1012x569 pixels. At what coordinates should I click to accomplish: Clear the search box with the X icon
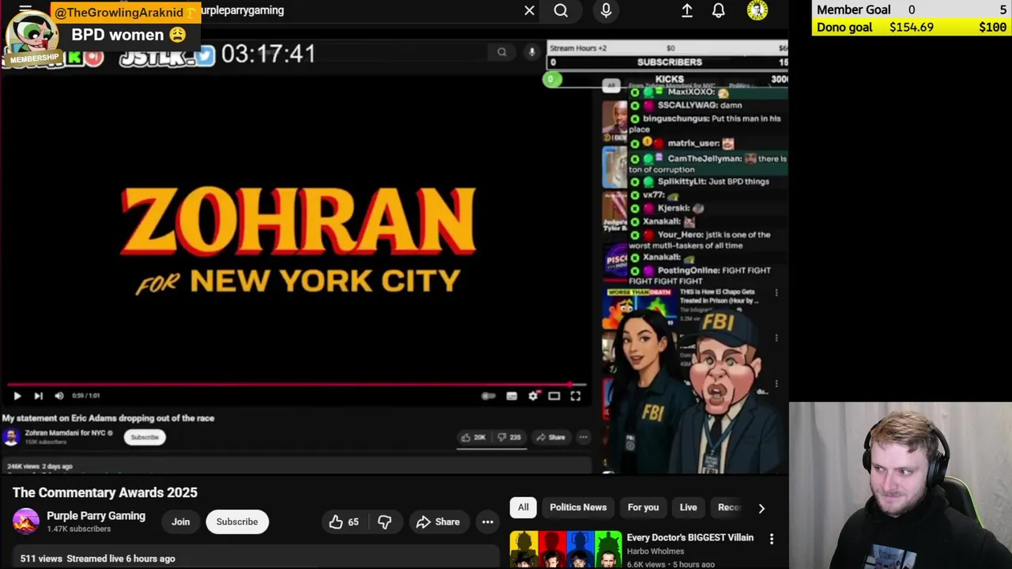[x=529, y=10]
